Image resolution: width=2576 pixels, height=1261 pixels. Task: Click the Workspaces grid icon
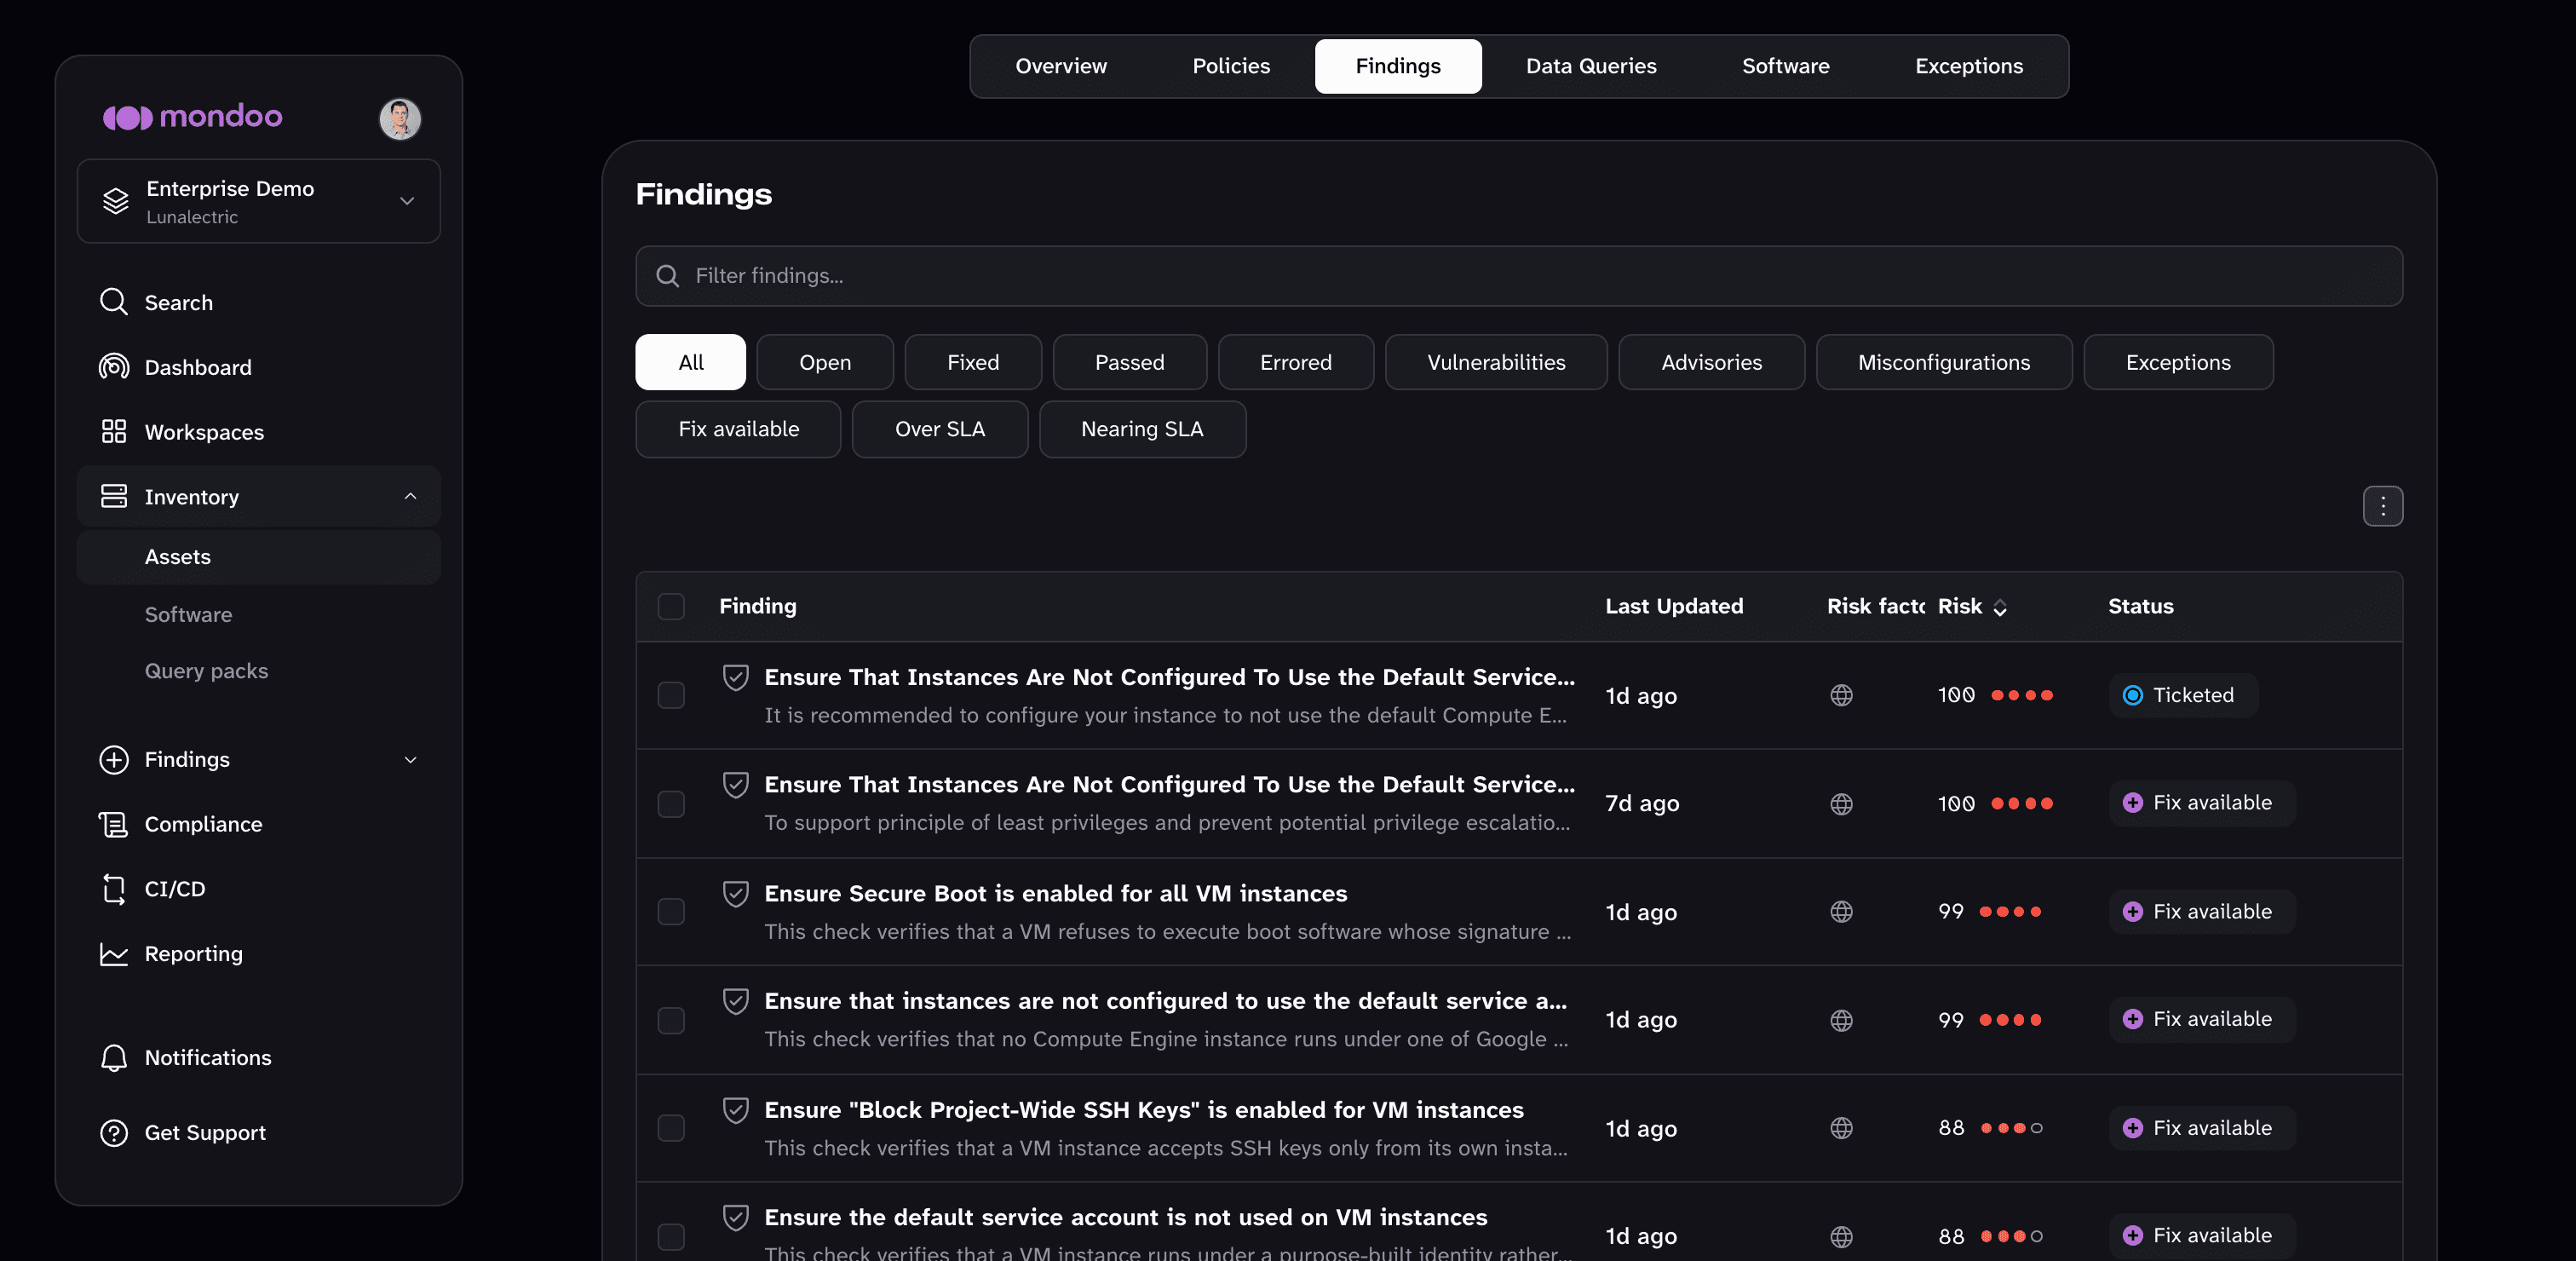coord(114,431)
